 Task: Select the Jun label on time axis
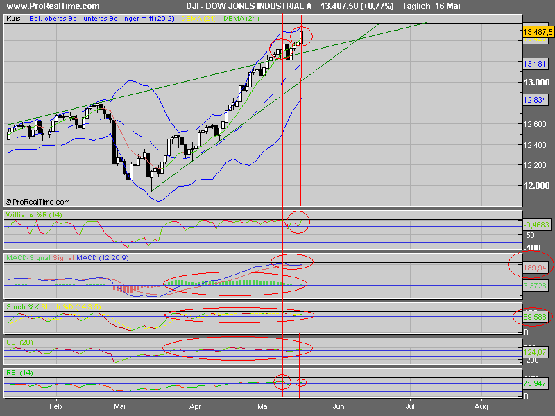pos(339,406)
